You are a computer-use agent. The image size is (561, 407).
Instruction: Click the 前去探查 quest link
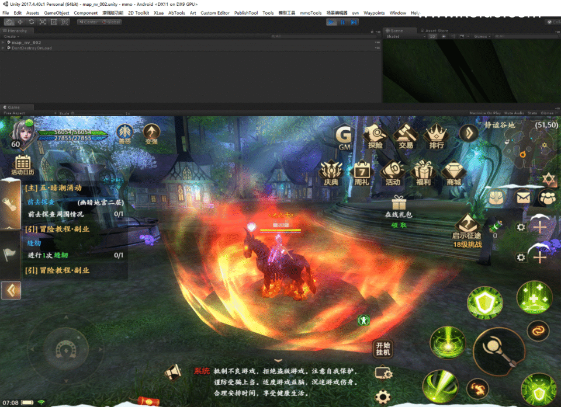click(x=41, y=202)
